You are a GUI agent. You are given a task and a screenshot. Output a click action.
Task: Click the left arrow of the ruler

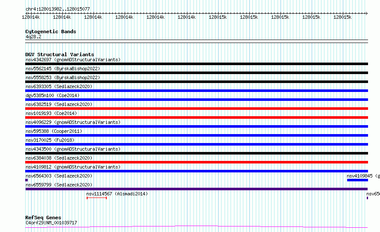point(26,13)
